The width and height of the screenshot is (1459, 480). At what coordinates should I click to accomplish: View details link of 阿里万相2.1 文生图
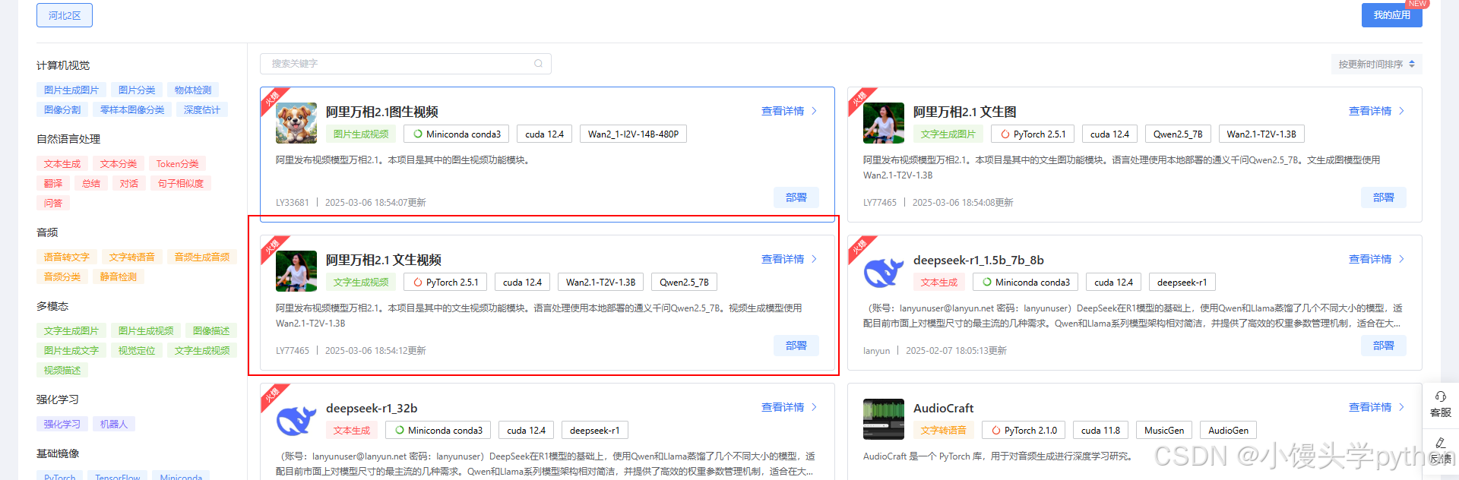(1370, 111)
